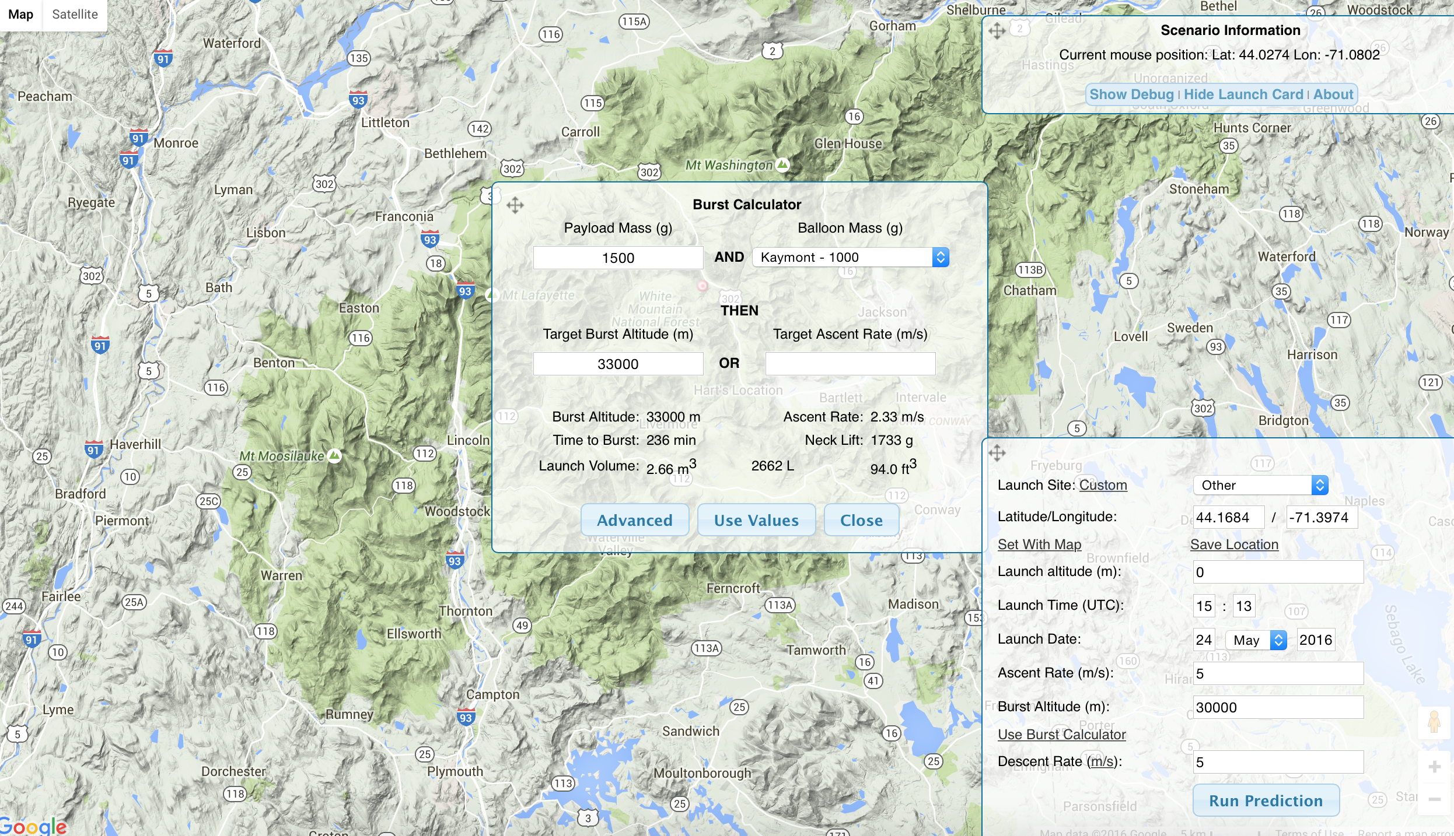Open the Launch Site Other dropdown
Screen dimensions: 1454x836
coord(1261,485)
